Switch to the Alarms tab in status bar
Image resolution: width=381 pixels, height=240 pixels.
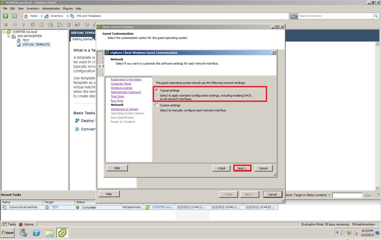(x=26, y=224)
